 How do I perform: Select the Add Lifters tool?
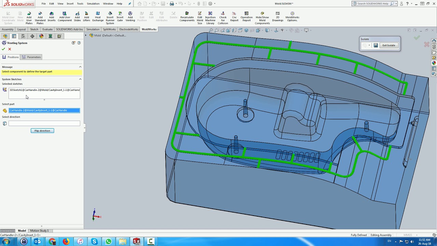pos(86,17)
